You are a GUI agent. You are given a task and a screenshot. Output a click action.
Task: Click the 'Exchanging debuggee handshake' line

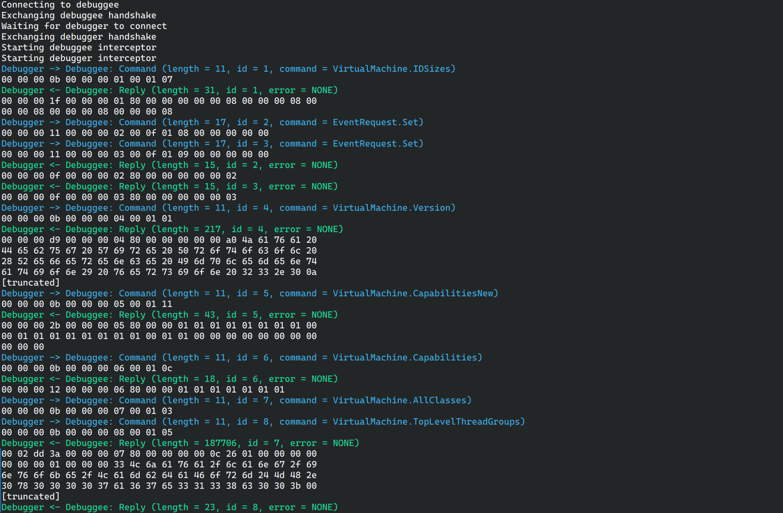click(x=79, y=15)
